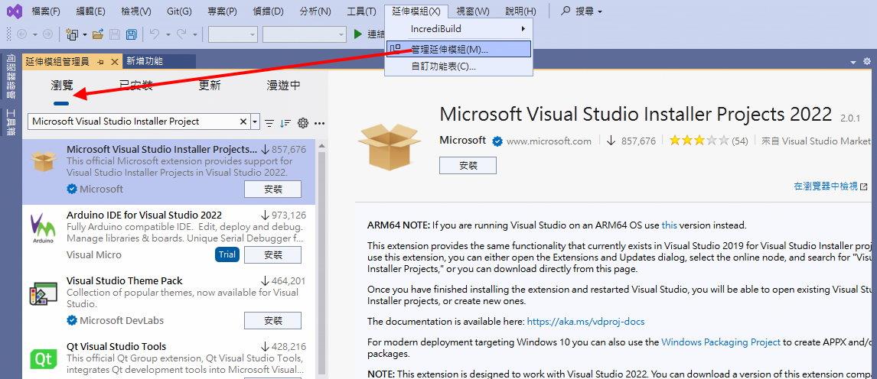This screenshot has width=877, height=379.
Task: Click inside the extension search input field
Action: coord(134,121)
